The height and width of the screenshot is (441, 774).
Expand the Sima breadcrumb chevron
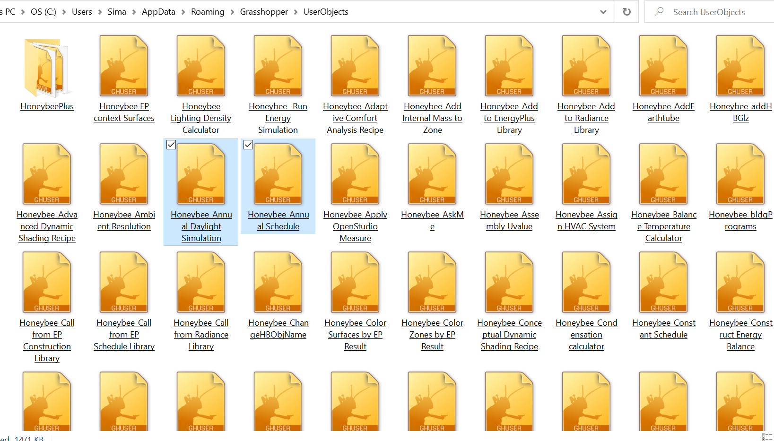pos(134,12)
